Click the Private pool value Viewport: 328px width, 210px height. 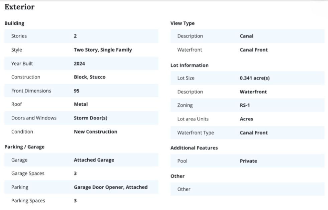click(248, 161)
